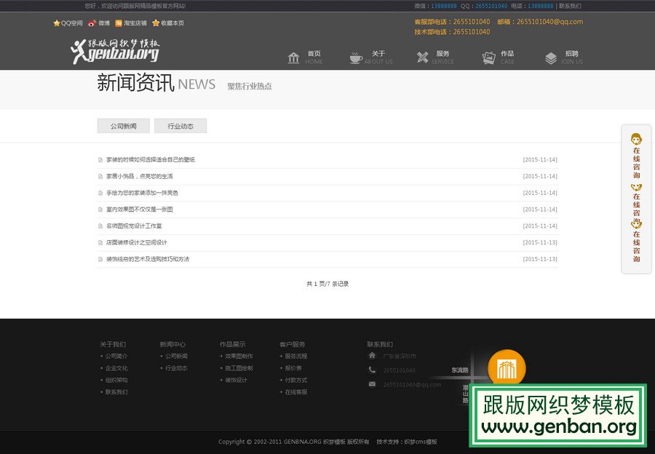Viewport: 655px width, 454px height.
Task: Switch to the 行业动态 tab
Action: pos(179,125)
